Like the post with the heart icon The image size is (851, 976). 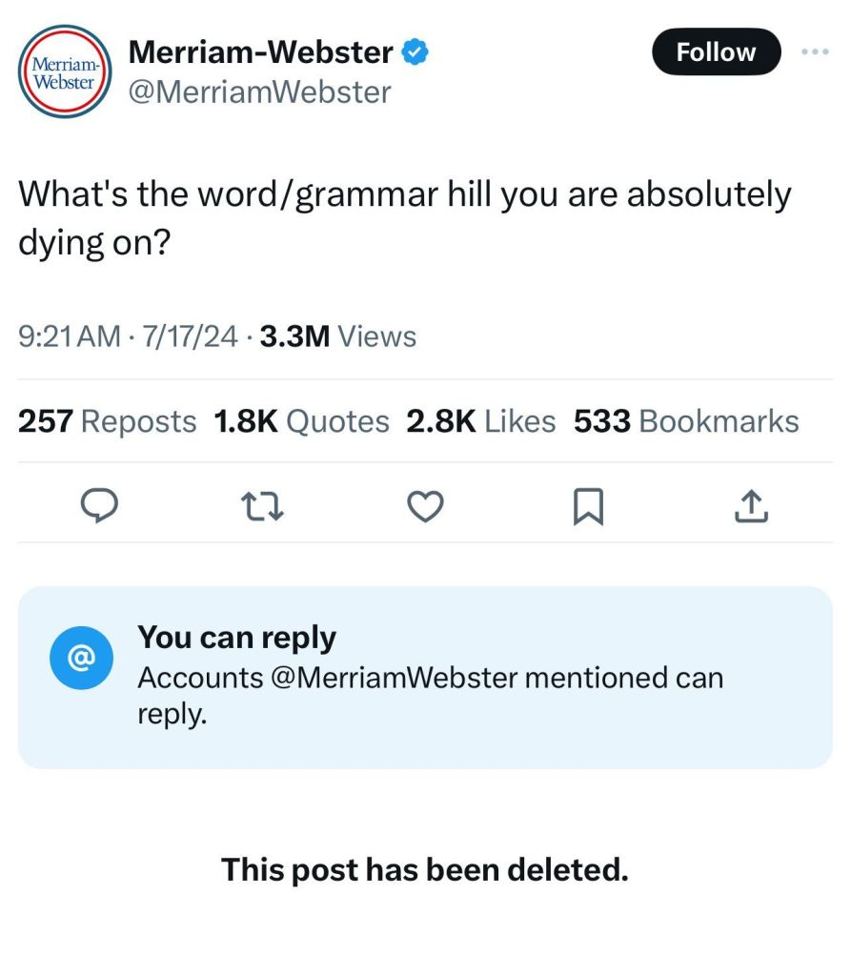(x=425, y=507)
